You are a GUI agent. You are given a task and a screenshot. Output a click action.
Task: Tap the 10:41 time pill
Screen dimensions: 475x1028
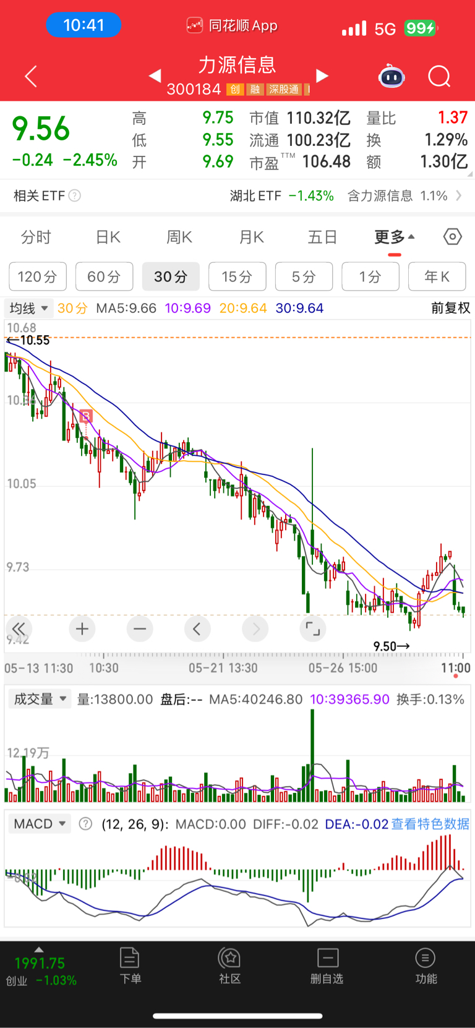83,25
